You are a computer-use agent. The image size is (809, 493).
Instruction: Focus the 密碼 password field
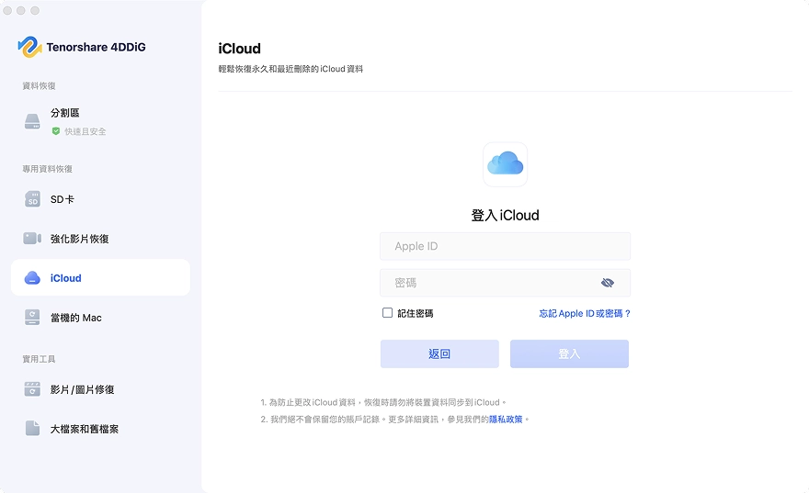pos(505,283)
